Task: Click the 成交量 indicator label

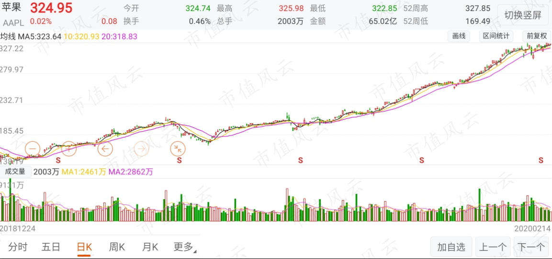Action: tap(15, 171)
